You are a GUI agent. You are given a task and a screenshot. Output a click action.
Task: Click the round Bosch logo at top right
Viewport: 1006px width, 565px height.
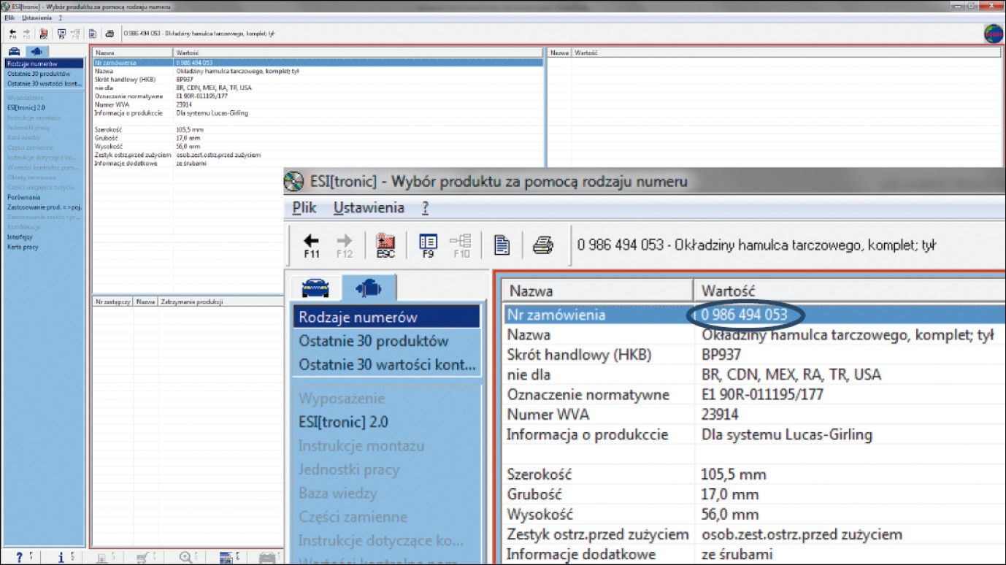(x=993, y=34)
